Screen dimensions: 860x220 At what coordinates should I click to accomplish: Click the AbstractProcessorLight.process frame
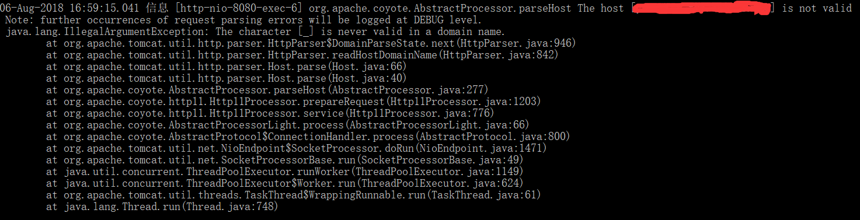click(x=288, y=125)
